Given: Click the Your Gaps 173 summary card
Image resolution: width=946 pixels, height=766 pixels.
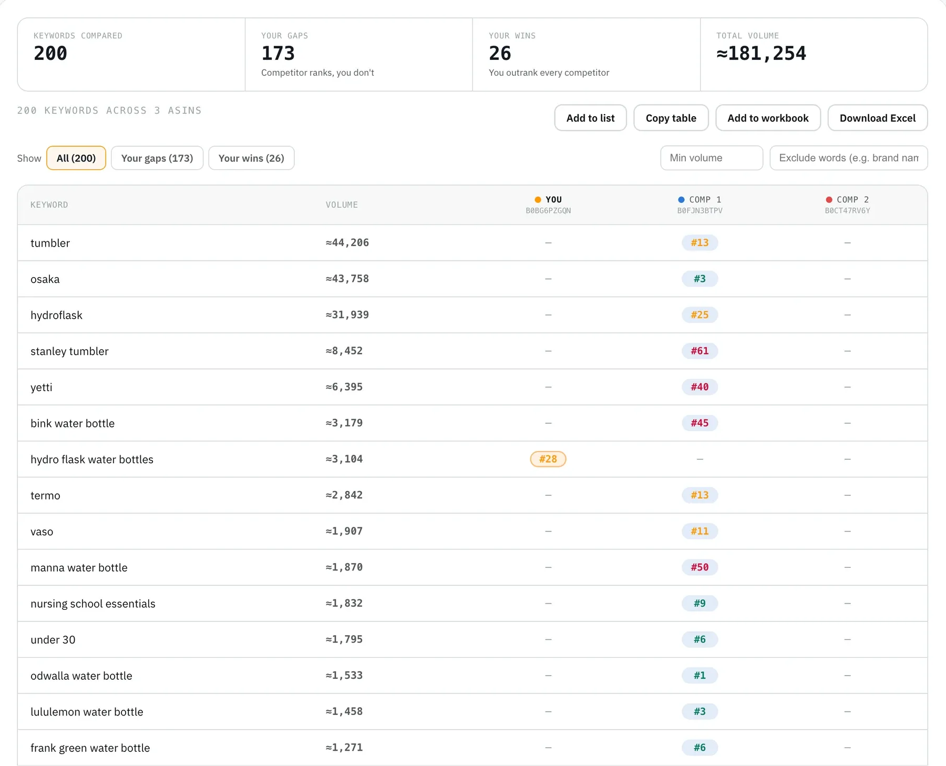Looking at the screenshot, I should pos(359,55).
